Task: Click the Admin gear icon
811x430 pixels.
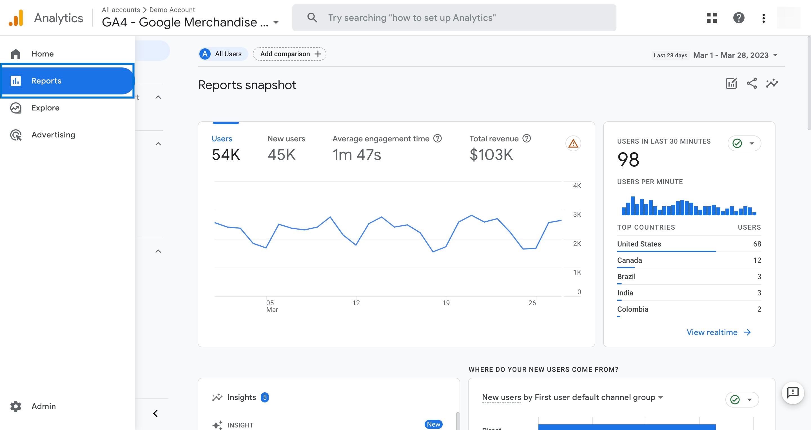Action: [15, 406]
